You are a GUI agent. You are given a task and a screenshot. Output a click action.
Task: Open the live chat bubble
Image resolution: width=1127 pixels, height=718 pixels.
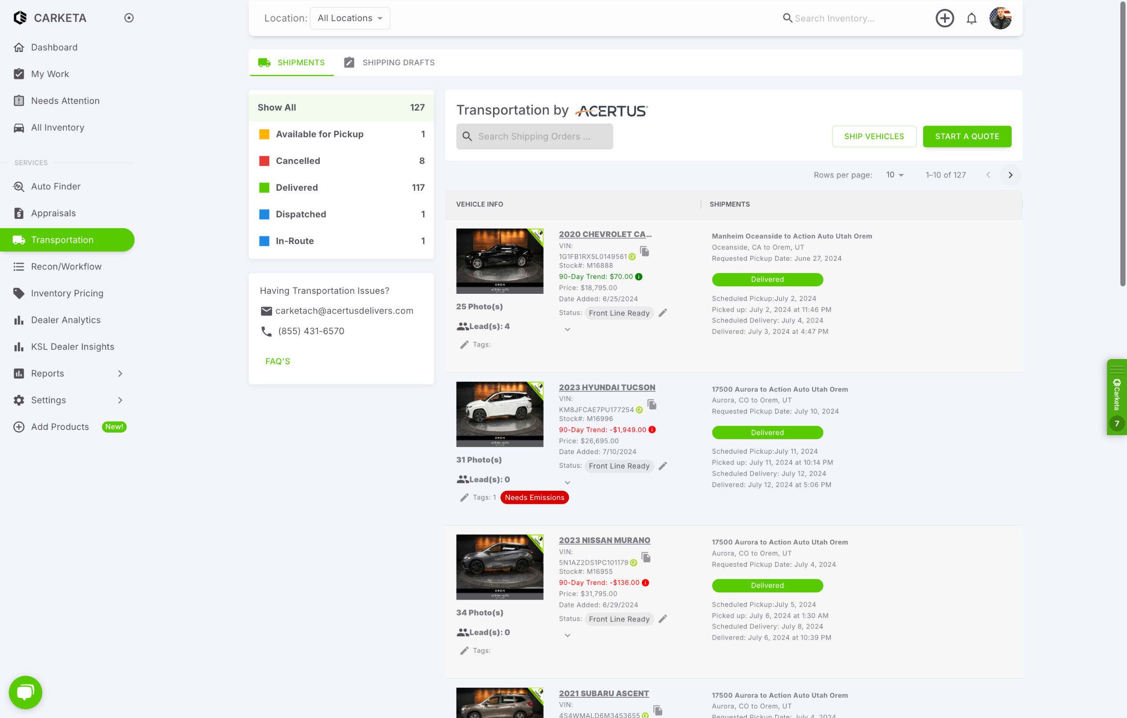pyautogui.click(x=25, y=691)
